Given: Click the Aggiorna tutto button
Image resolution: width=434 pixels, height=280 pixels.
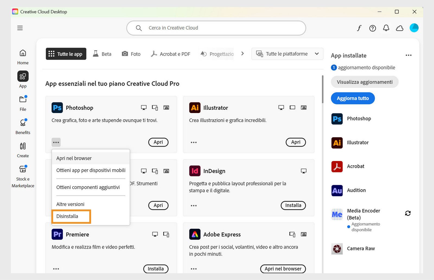Looking at the screenshot, I should (x=353, y=98).
